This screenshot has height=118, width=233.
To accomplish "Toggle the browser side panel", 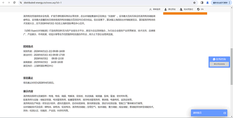I will [x=202, y=3].
